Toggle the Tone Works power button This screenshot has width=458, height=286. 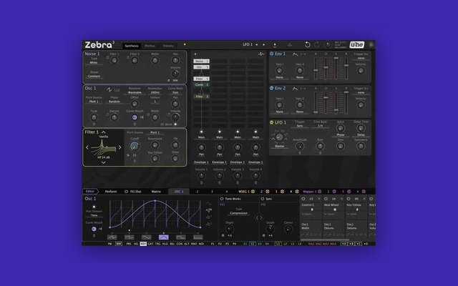(x=222, y=199)
